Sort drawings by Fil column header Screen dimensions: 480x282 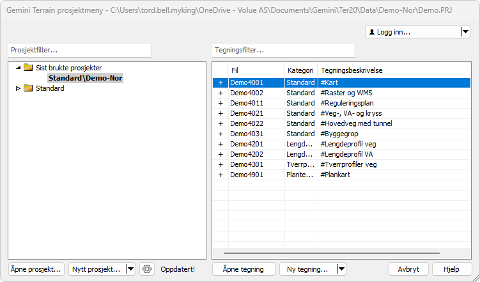point(256,70)
